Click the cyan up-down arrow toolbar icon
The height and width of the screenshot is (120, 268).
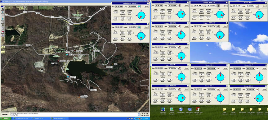3,19
